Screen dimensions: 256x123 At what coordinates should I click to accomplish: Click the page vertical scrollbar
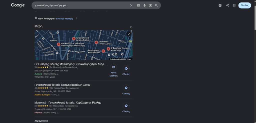[x=255, y=18]
